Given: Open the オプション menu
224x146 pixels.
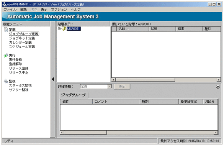Looking at the screenshot, I should coord(59,10).
